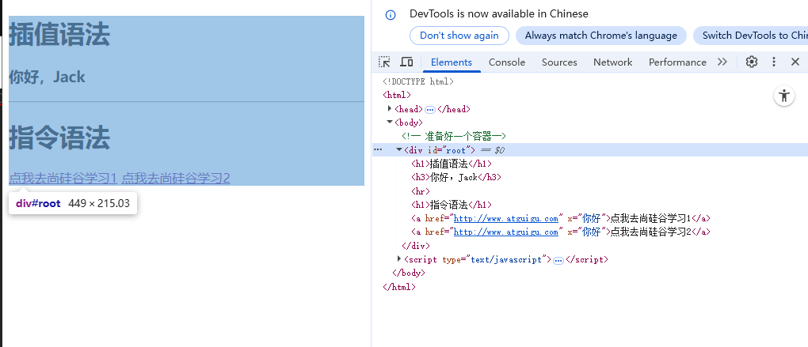Click the 插值语法 heading on the page
The height and width of the screenshot is (347, 808).
[x=59, y=35]
